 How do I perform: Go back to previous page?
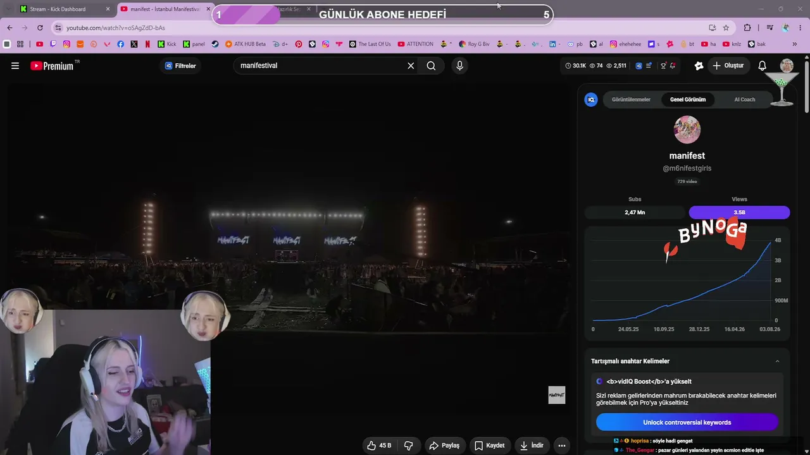pos(9,28)
